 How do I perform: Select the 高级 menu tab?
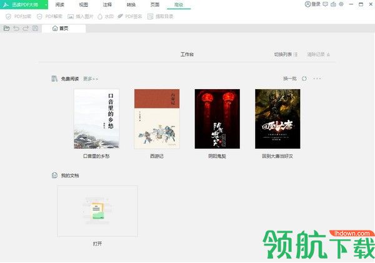pyautogui.click(x=179, y=5)
